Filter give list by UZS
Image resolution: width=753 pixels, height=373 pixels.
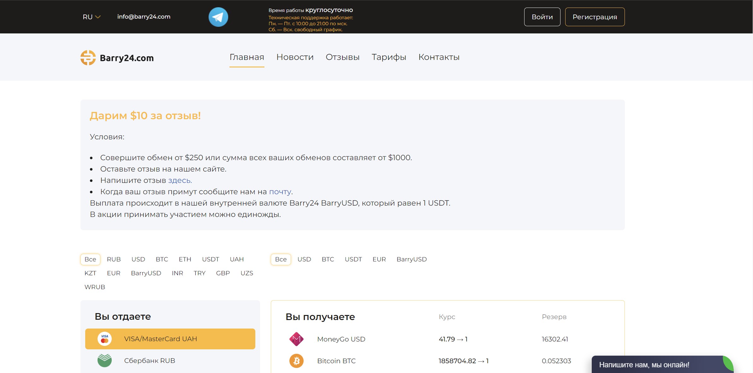(247, 273)
